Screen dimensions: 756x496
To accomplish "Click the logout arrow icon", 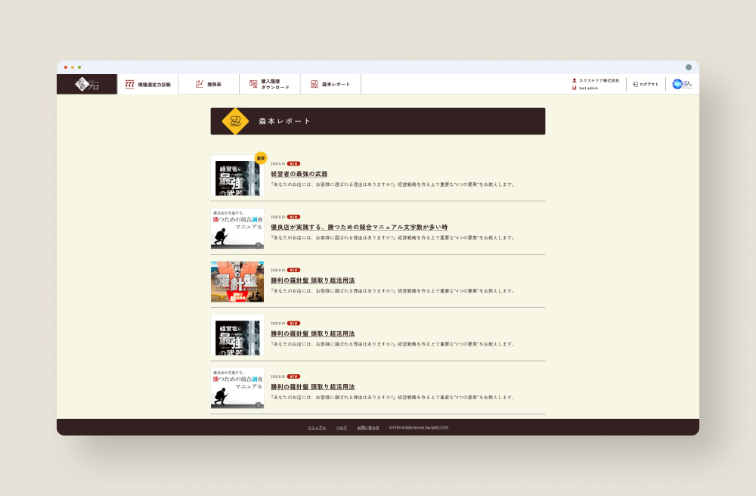I will [635, 84].
